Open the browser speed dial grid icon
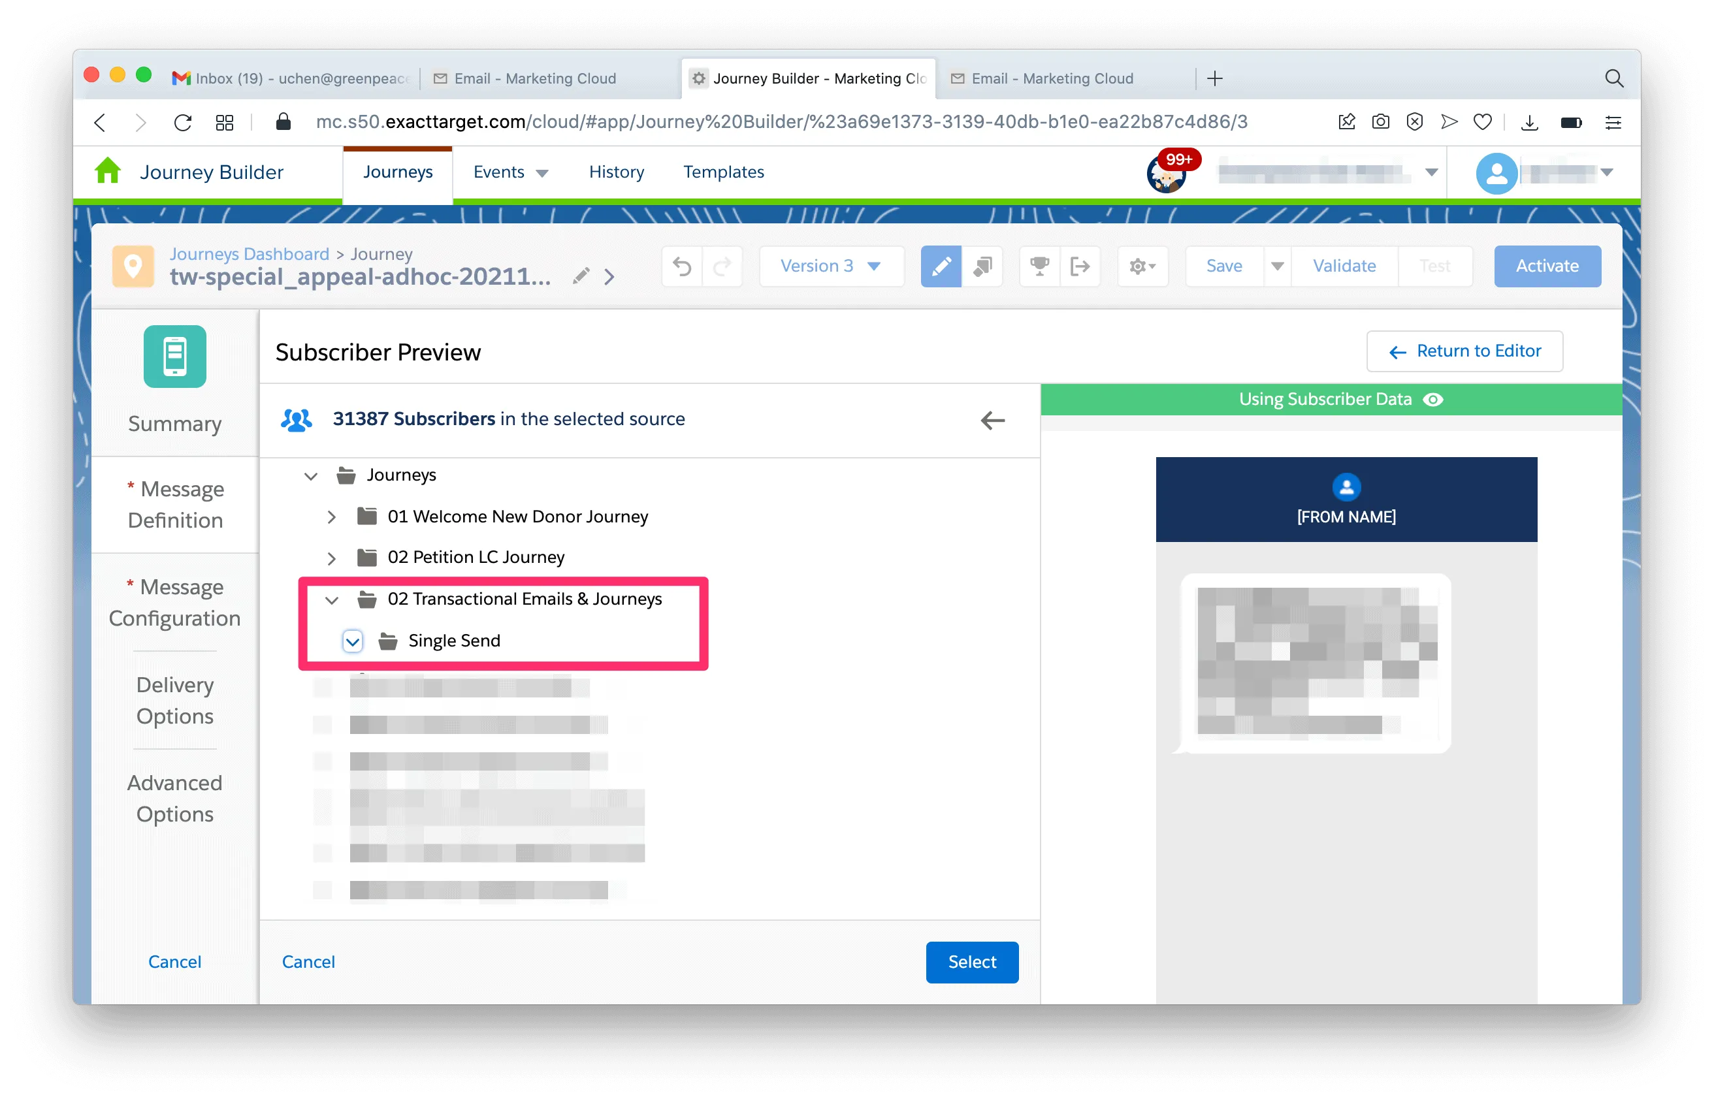 click(225, 122)
